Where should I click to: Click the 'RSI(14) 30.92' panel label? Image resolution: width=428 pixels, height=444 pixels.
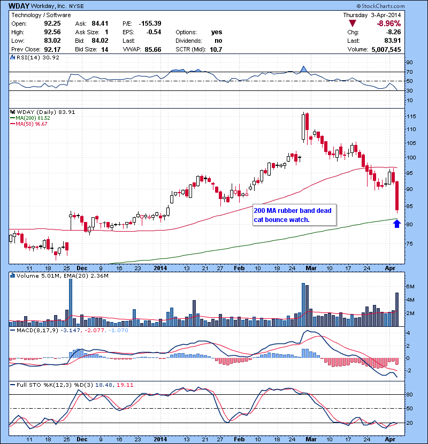coord(38,57)
